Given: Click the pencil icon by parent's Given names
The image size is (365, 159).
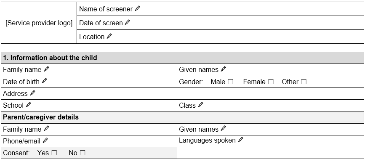Looking at the screenshot, I should coord(223,129).
